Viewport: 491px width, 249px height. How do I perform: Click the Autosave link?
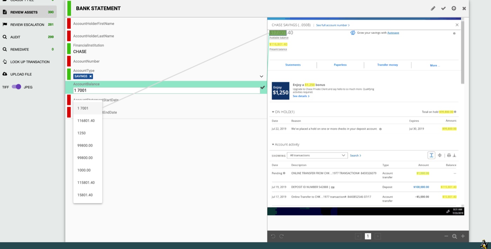coord(393,33)
